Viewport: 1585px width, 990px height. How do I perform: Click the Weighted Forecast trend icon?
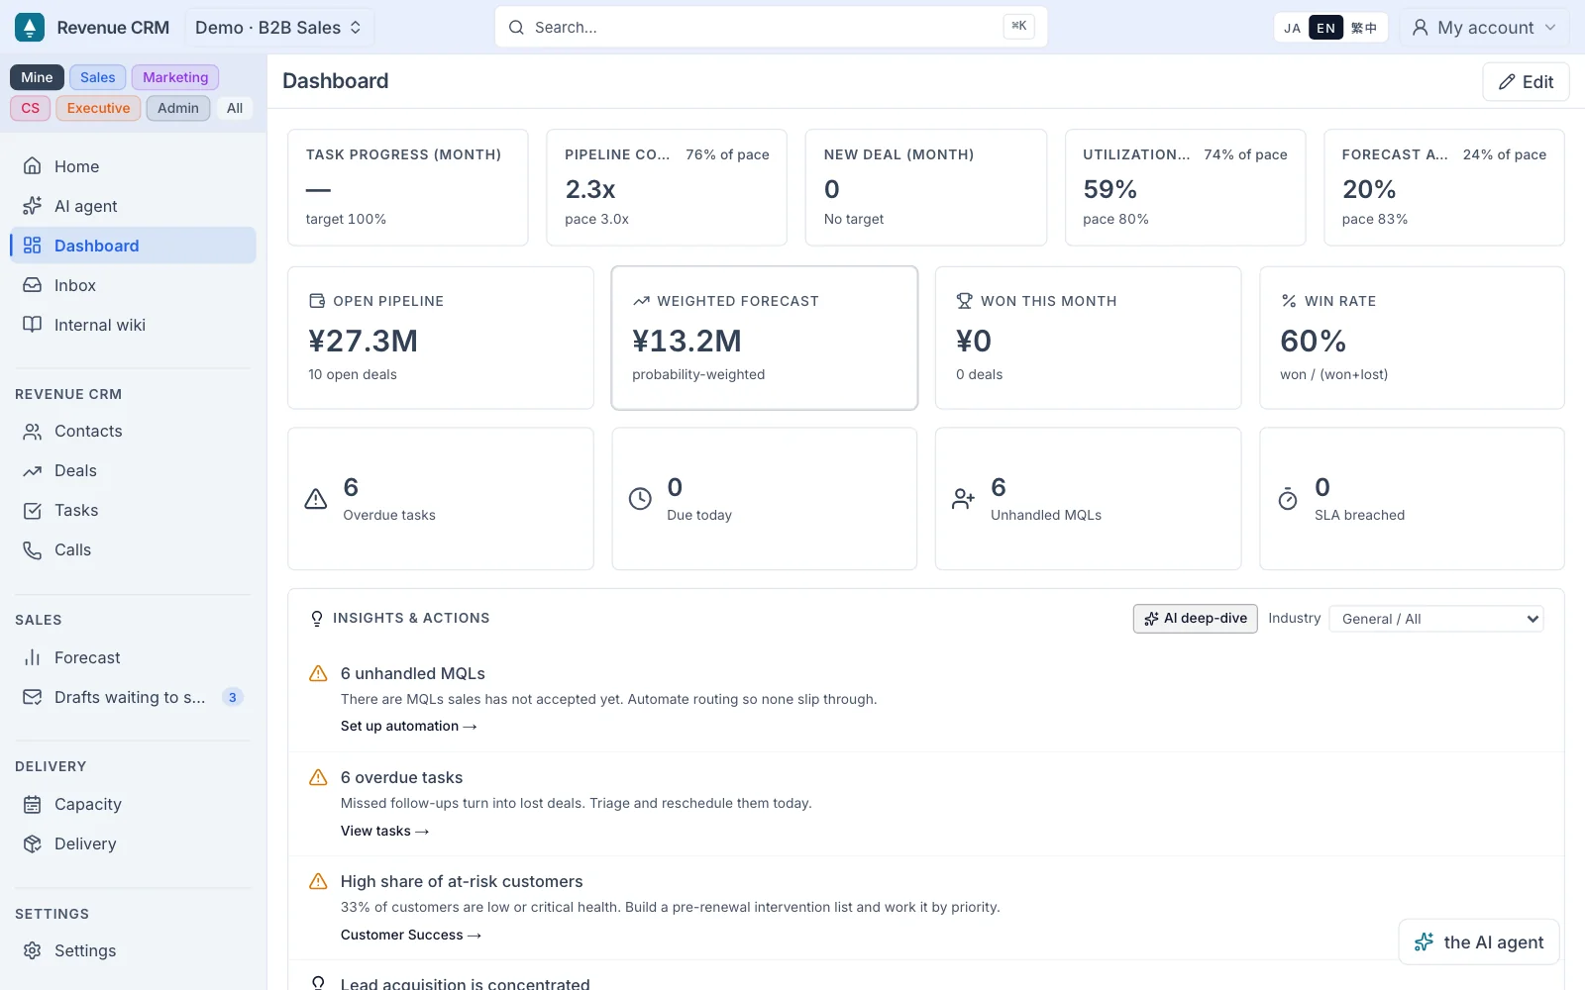641,301
